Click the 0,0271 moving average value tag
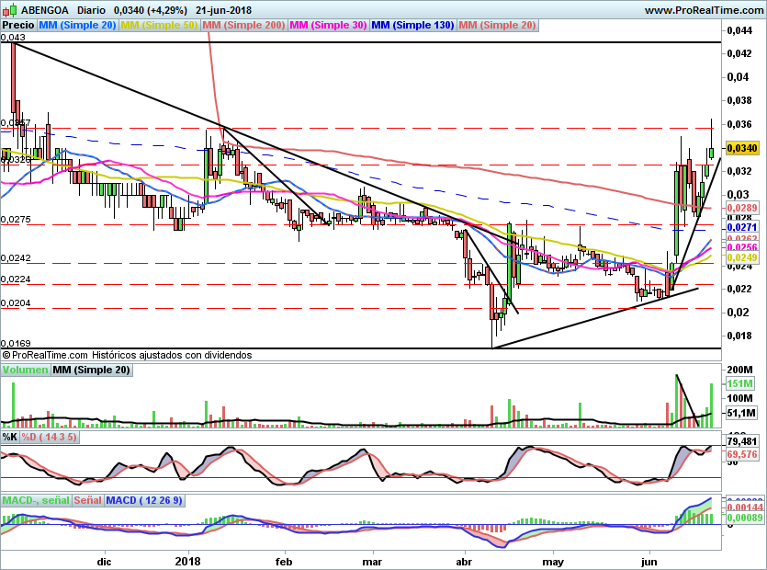Image resolution: width=767 pixels, height=570 pixels. 742,227
